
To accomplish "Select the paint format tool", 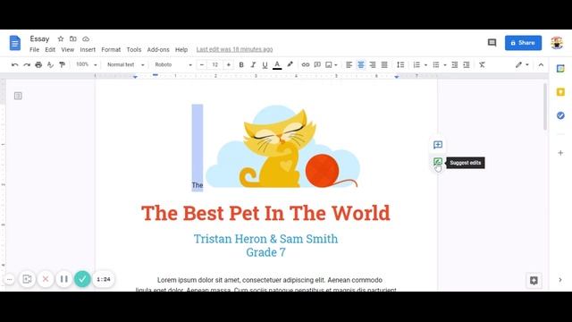I will point(62,64).
